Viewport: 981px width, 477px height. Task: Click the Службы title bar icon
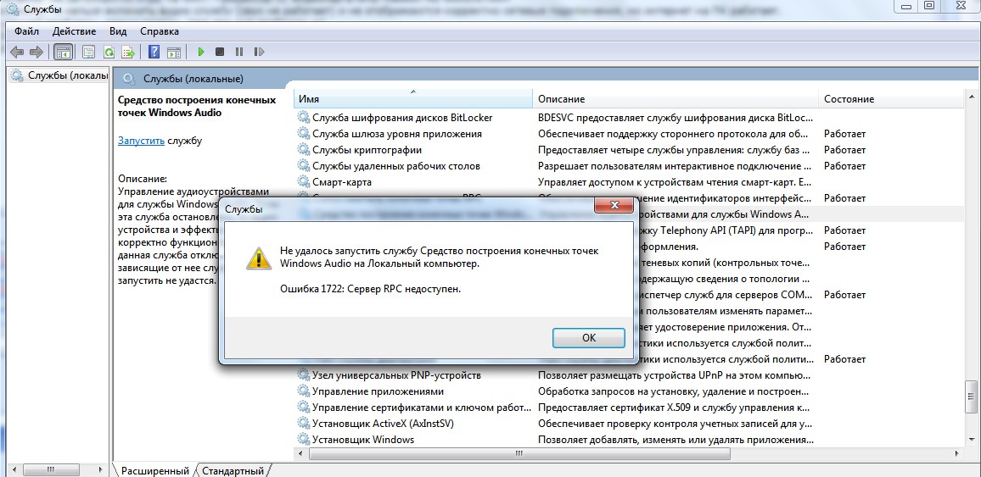[x=12, y=8]
